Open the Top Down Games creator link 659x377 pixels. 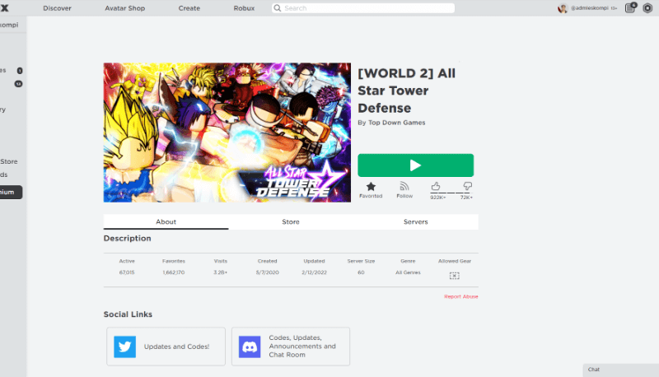coord(397,123)
